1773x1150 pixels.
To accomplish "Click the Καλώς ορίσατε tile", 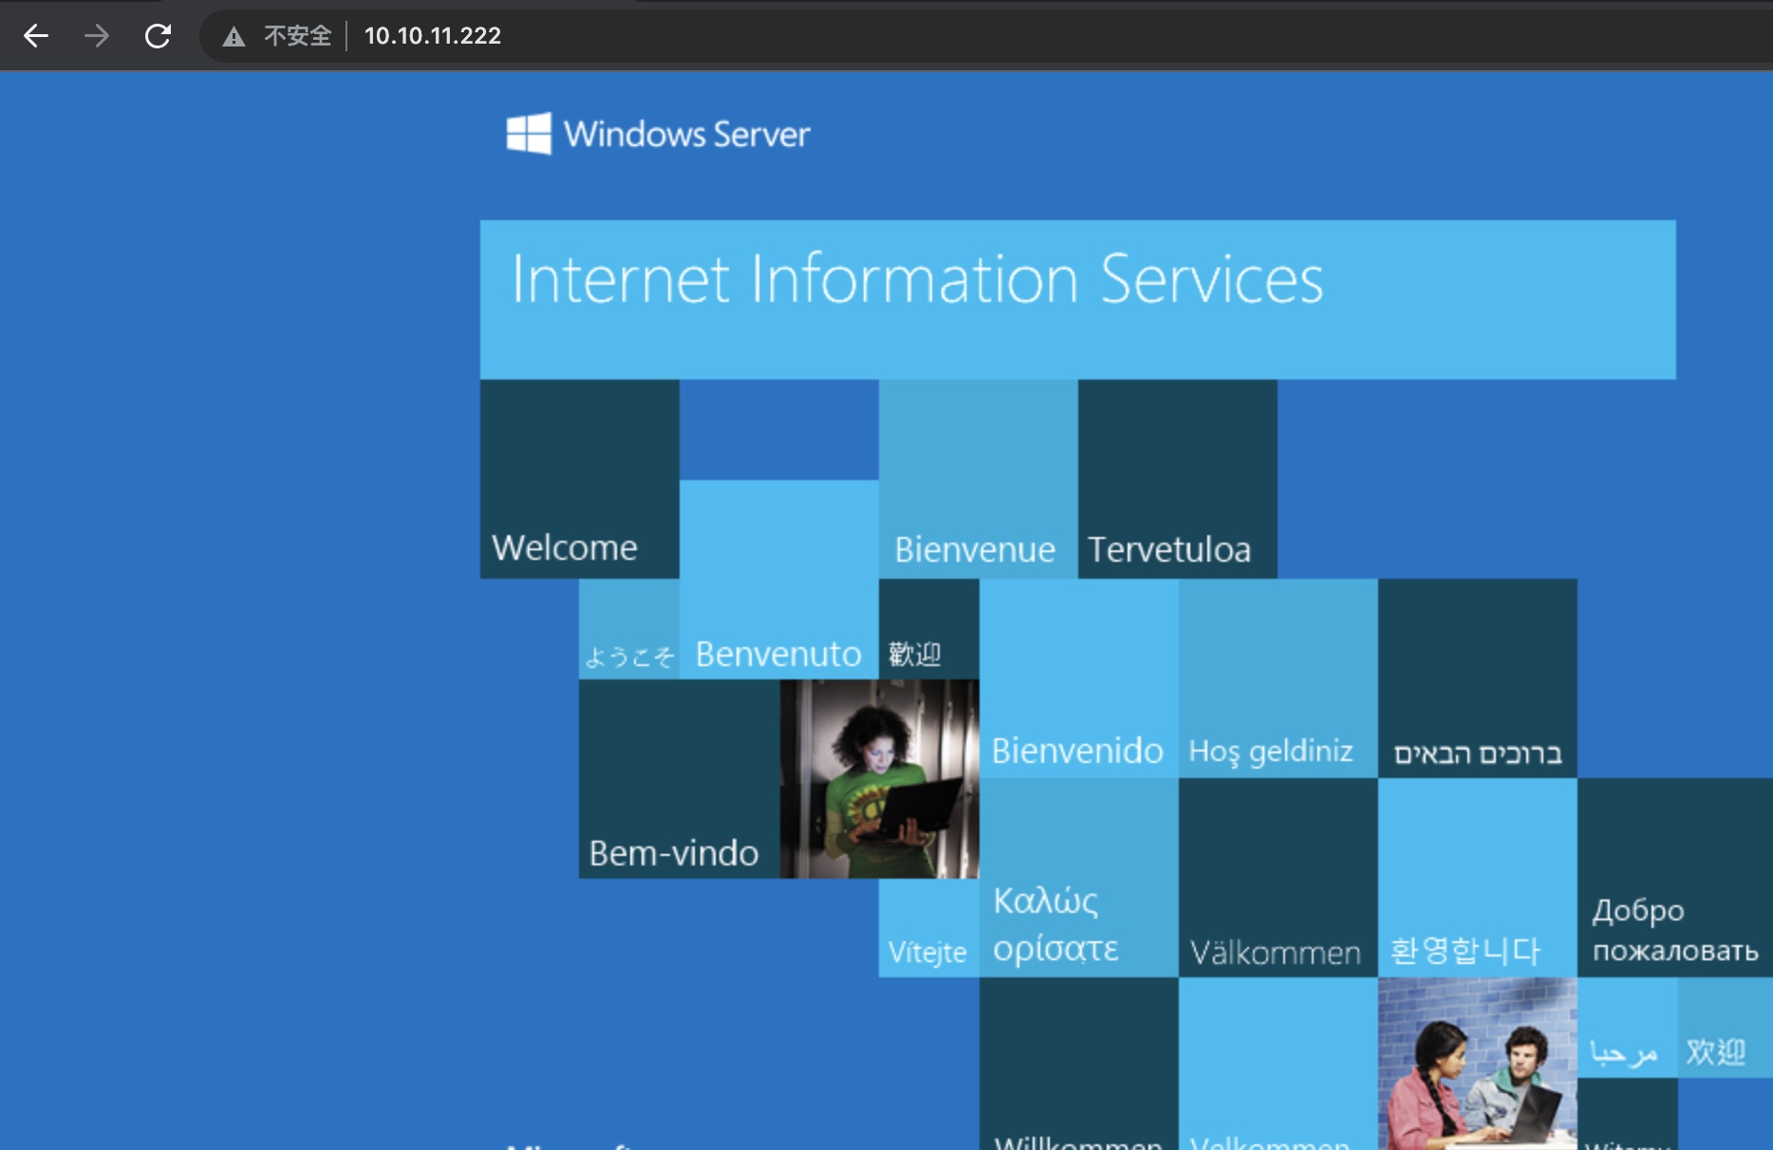I will (1079, 878).
